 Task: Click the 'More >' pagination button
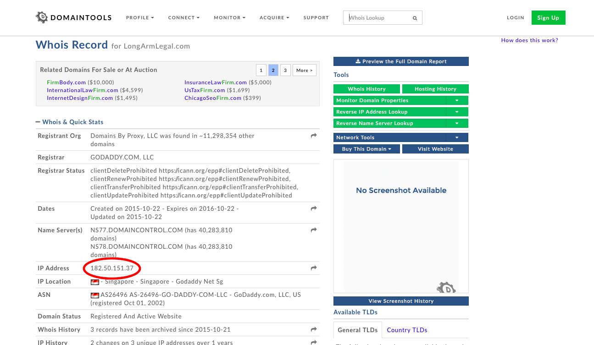(x=305, y=70)
